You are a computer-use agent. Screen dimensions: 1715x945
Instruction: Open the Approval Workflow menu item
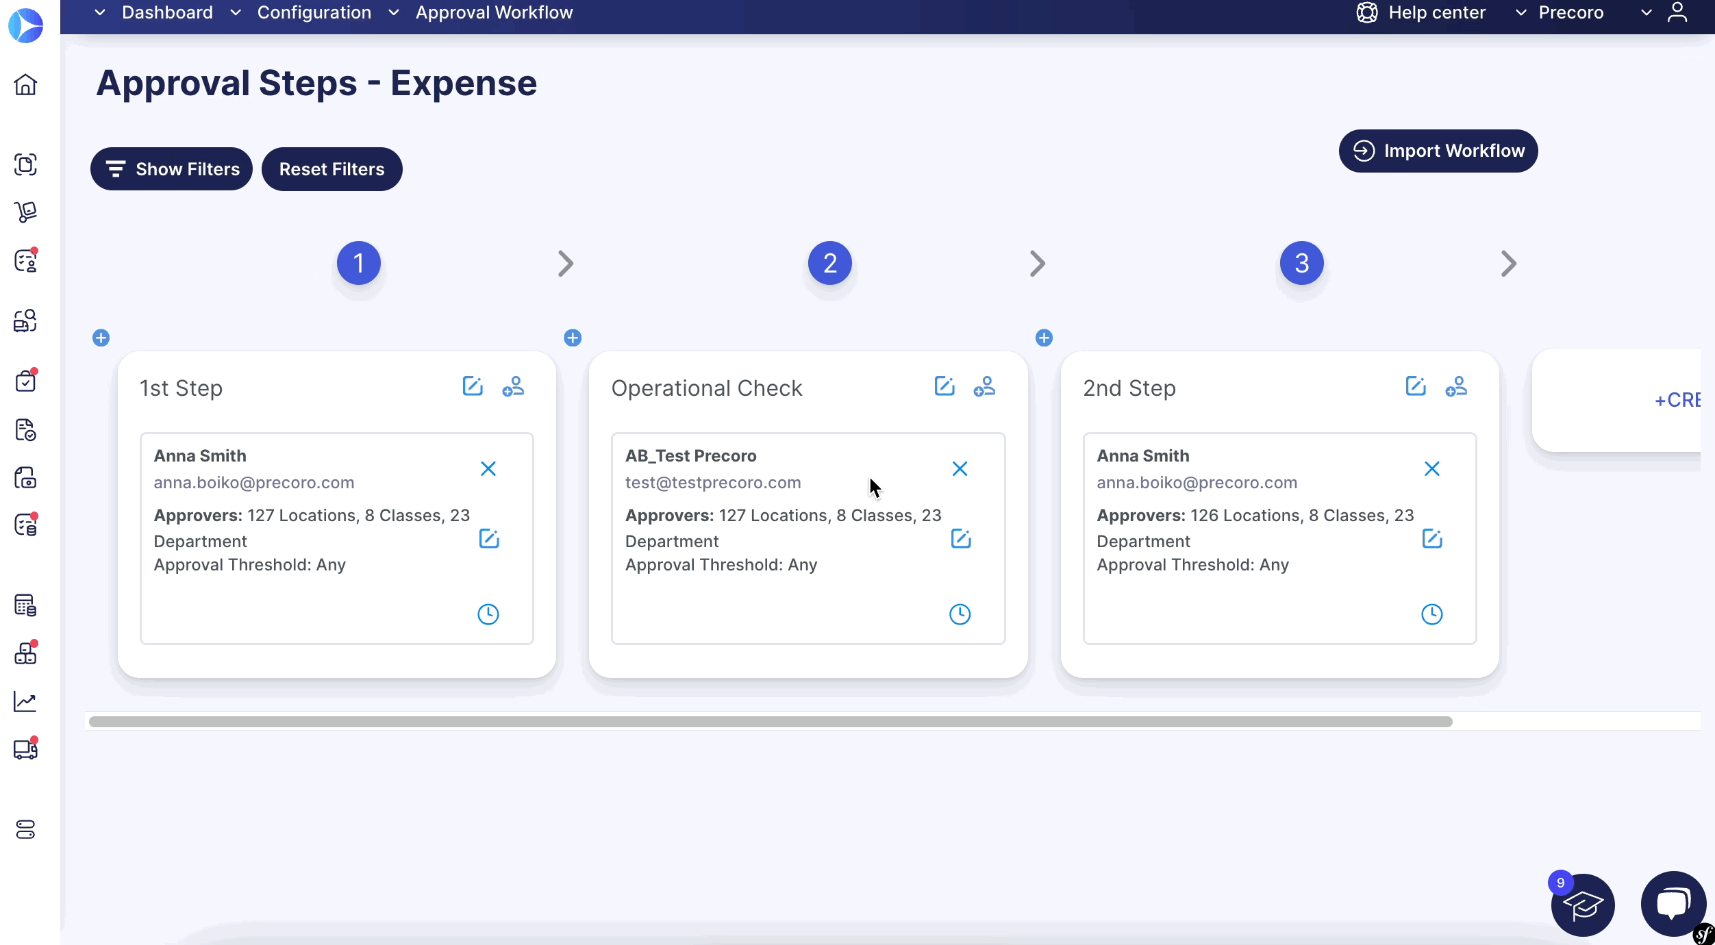(494, 12)
